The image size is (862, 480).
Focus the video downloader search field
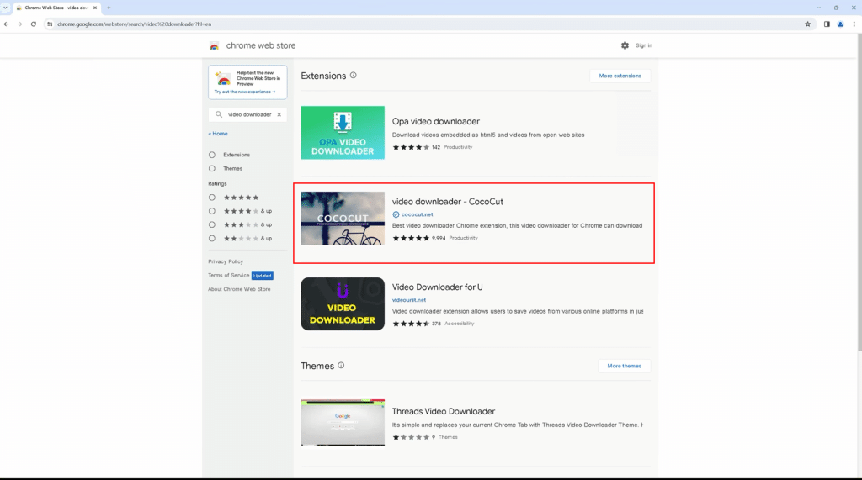pyautogui.click(x=249, y=115)
